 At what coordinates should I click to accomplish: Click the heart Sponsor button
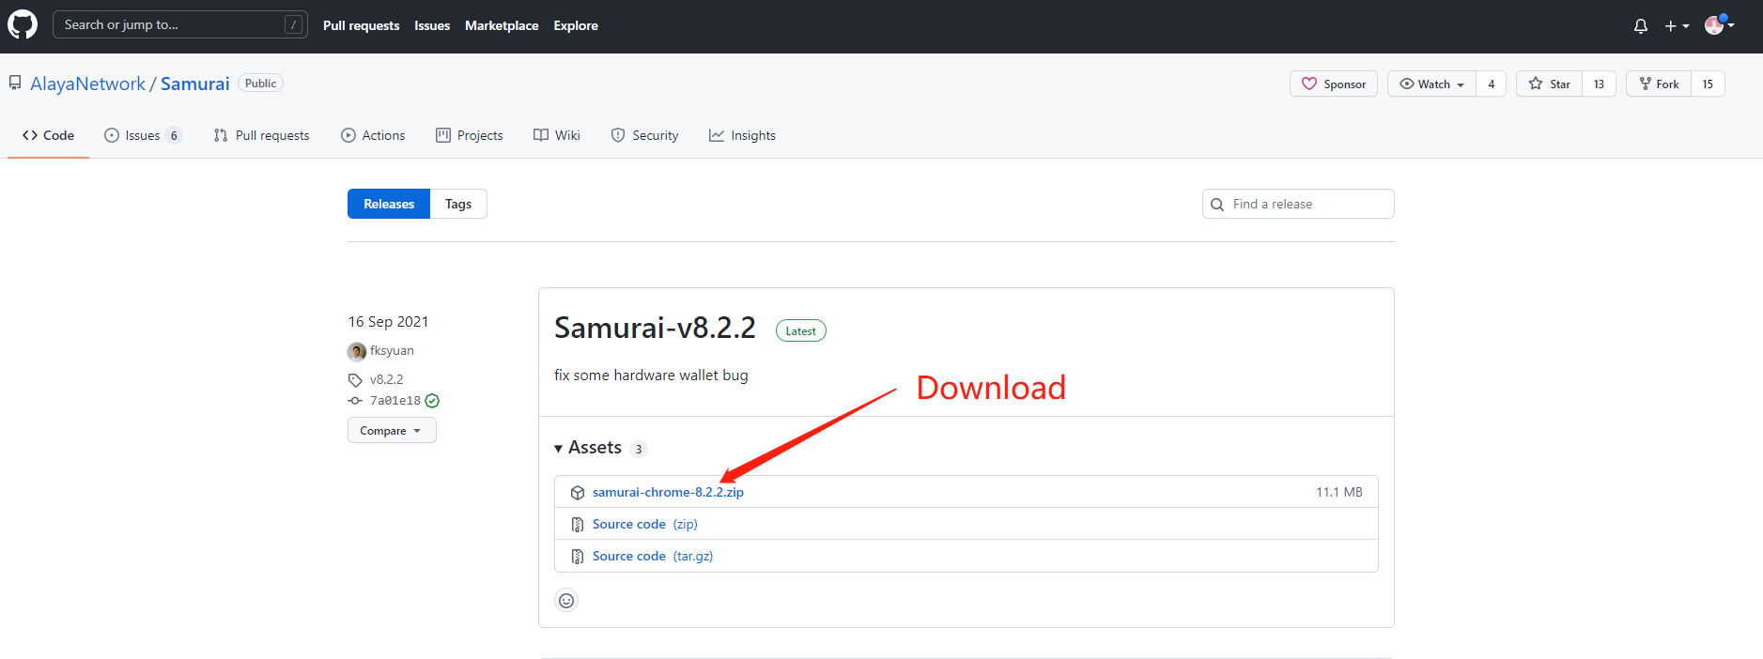[1333, 84]
